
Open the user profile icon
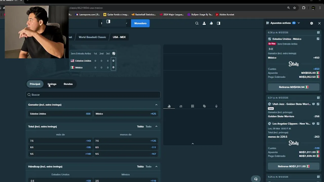click(204, 23)
